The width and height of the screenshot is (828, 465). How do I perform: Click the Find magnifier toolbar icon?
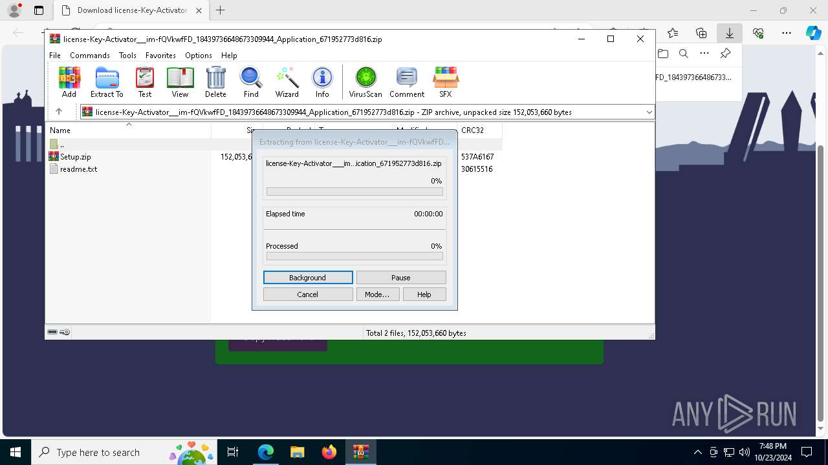point(251,82)
